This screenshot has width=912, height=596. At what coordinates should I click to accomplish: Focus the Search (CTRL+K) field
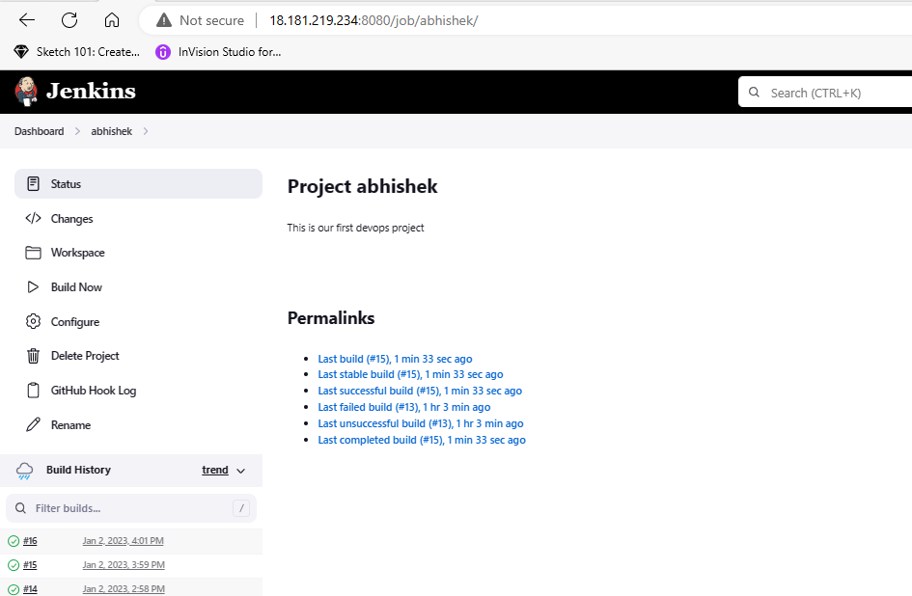pos(825,93)
